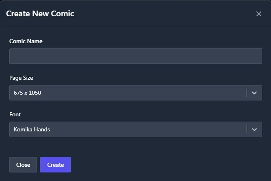The width and height of the screenshot is (271, 181).
Task: Click the Font chevron arrow
Action: [254, 129]
